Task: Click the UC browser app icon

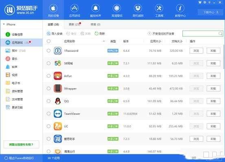Action: 58,126
